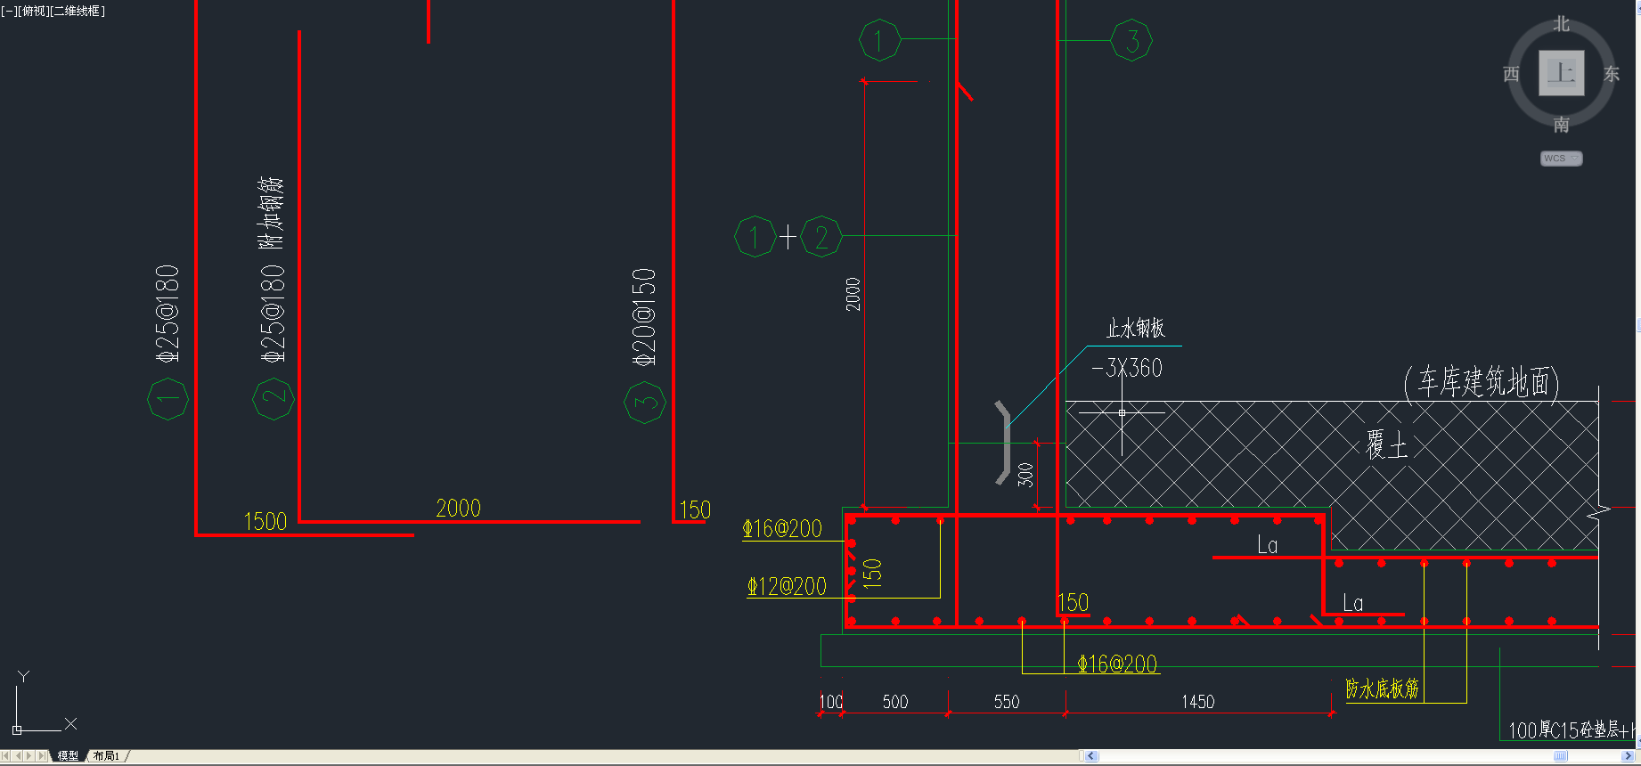Select the Φ12@200 rebar label
The width and height of the screenshot is (1641, 766).
787,586
